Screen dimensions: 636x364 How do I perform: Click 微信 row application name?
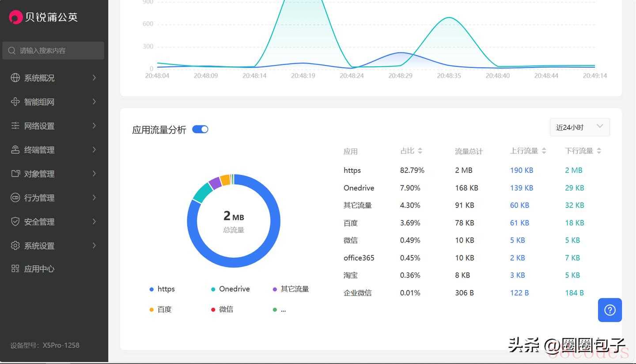coord(350,240)
